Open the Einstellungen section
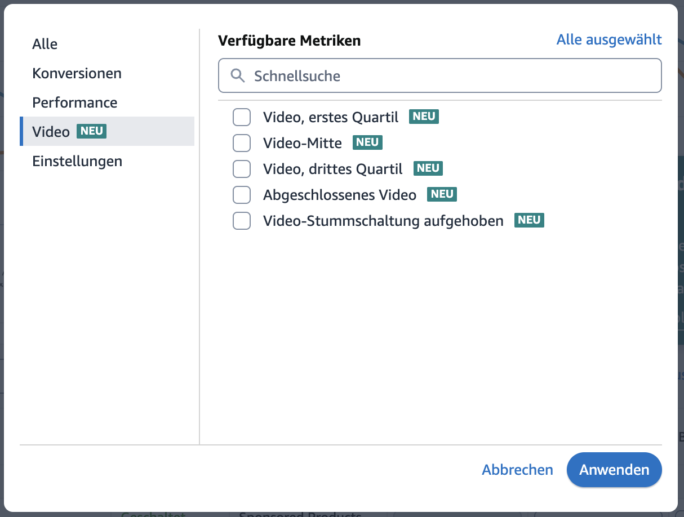Screen dimensions: 684x517 pos(77,161)
